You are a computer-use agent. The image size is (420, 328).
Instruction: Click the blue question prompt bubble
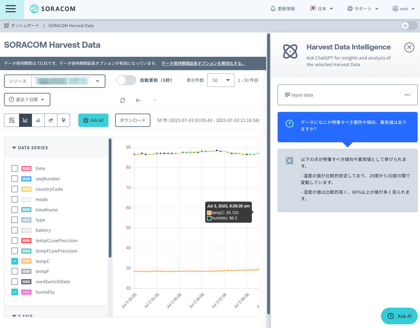(348, 127)
